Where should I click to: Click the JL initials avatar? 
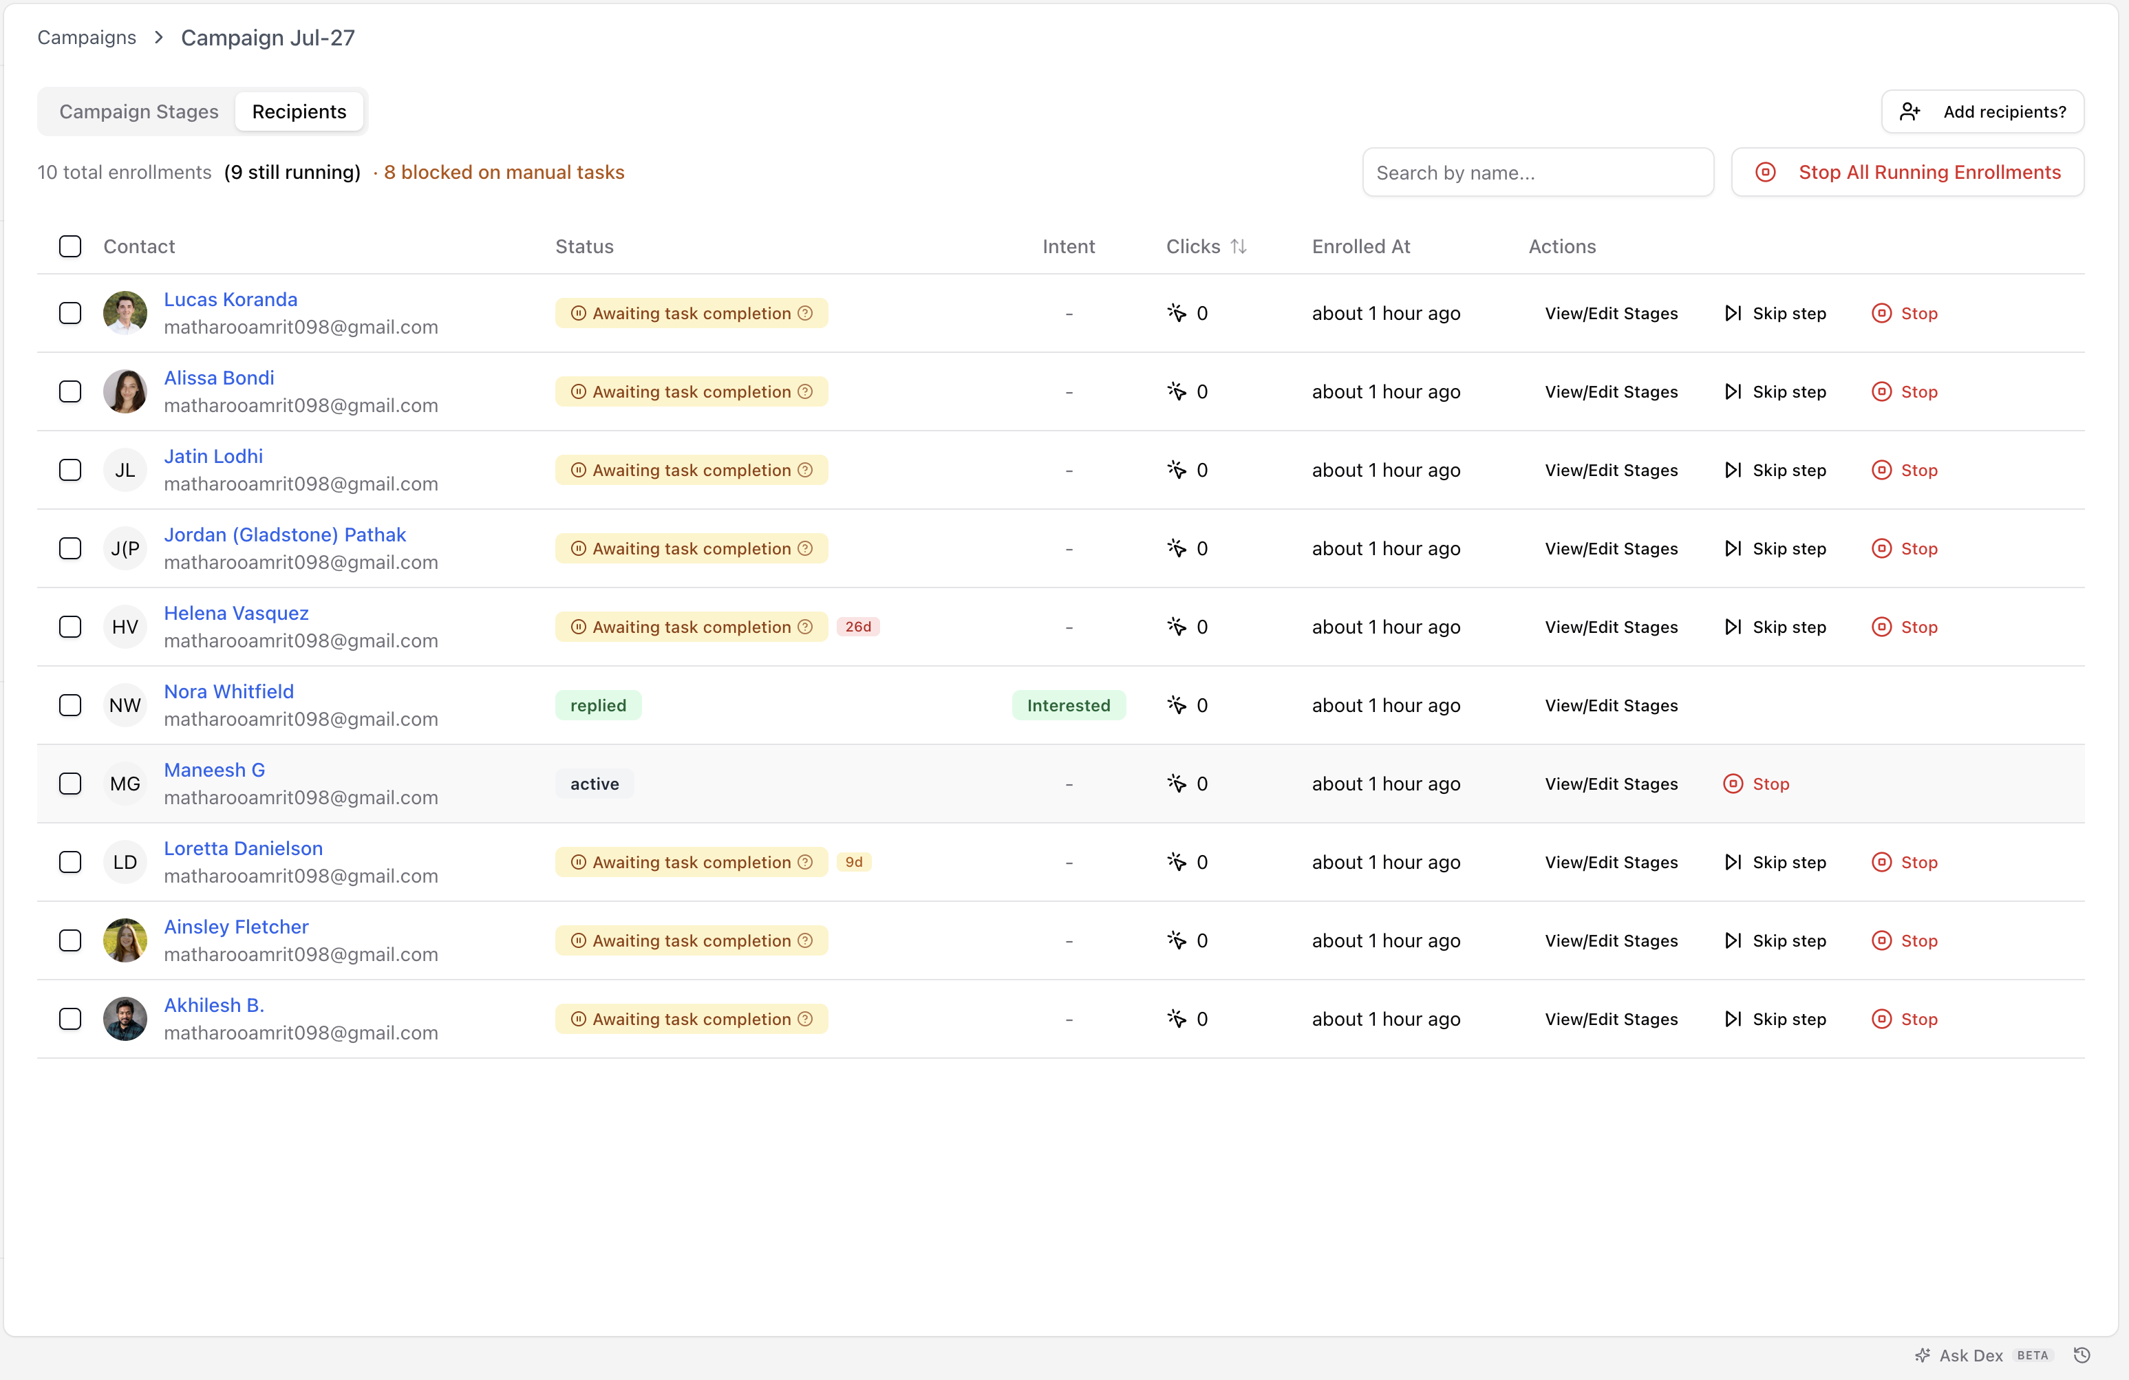pos(125,470)
